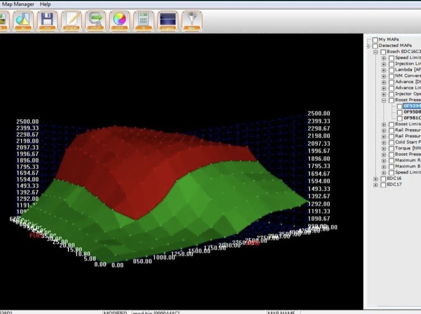Tick the 0F95D8 map checkbox
The height and width of the screenshot is (314, 421).
point(400,112)
